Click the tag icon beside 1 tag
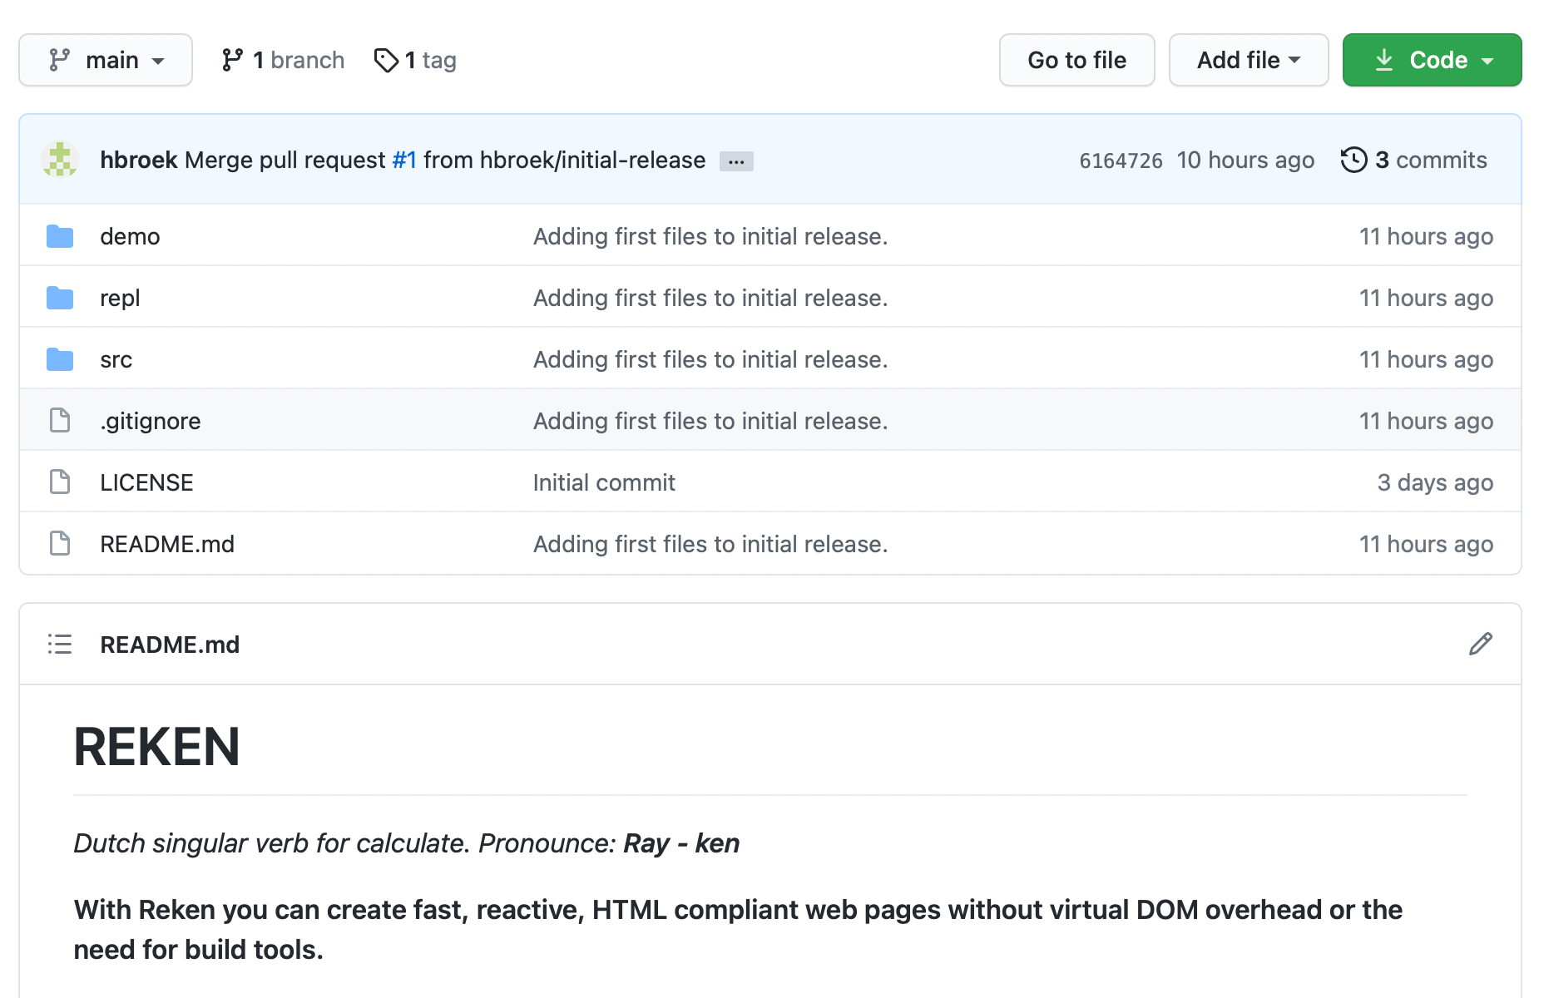 tap(386, 60)
